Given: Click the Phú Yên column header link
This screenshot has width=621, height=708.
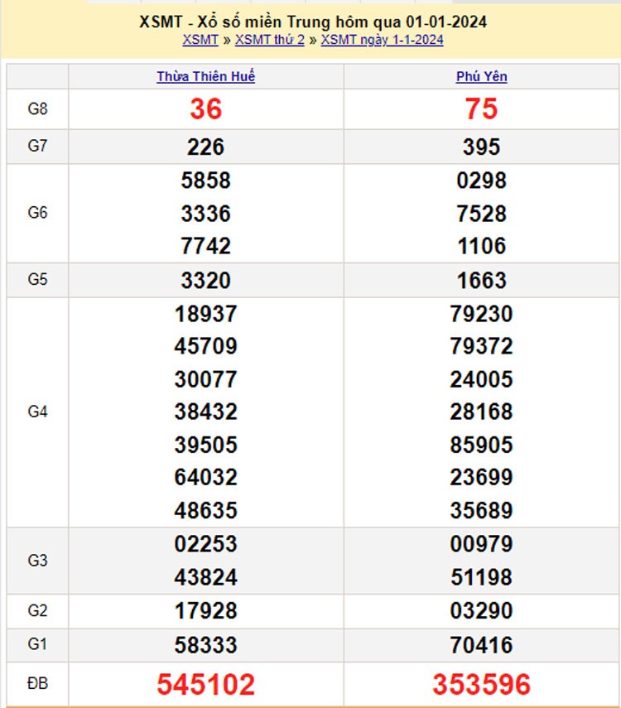Looking at the screenshot, I should [481, 76].
